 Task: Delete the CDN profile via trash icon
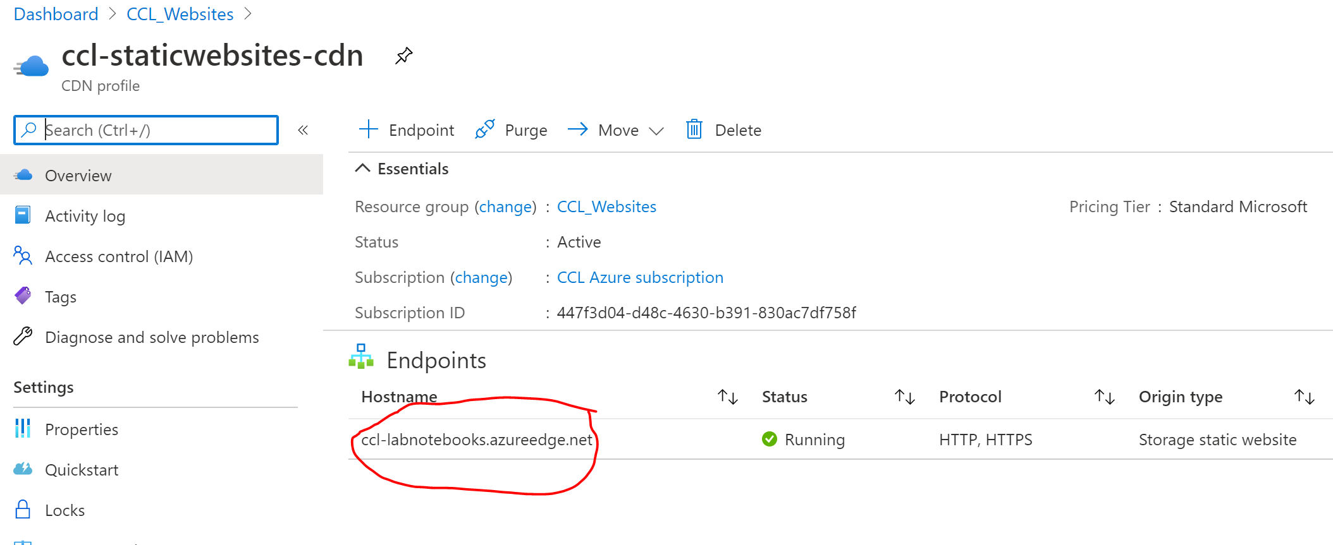pyautogui.click(x=694, y=129)
